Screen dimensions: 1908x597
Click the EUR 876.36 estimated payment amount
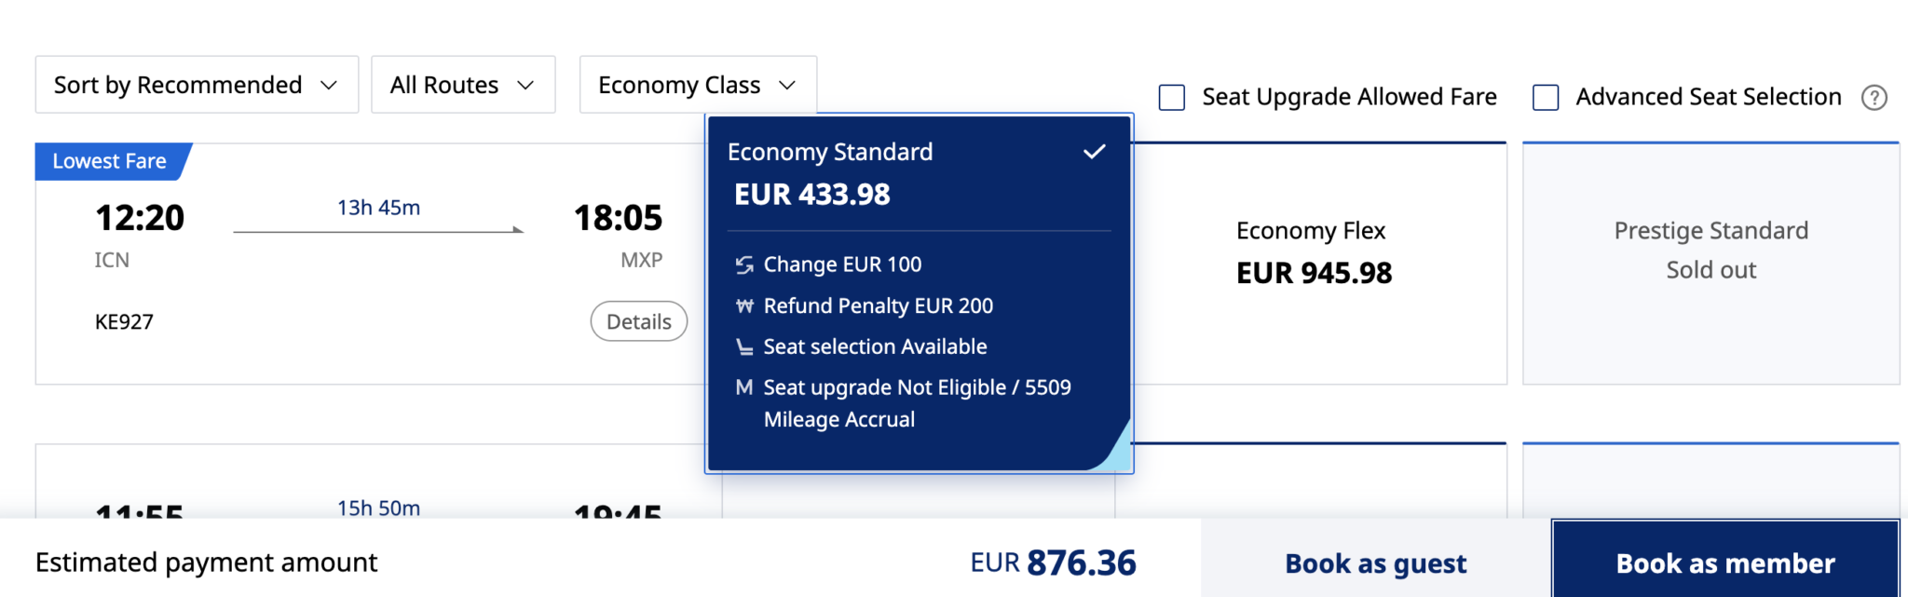coord(1053,563)
